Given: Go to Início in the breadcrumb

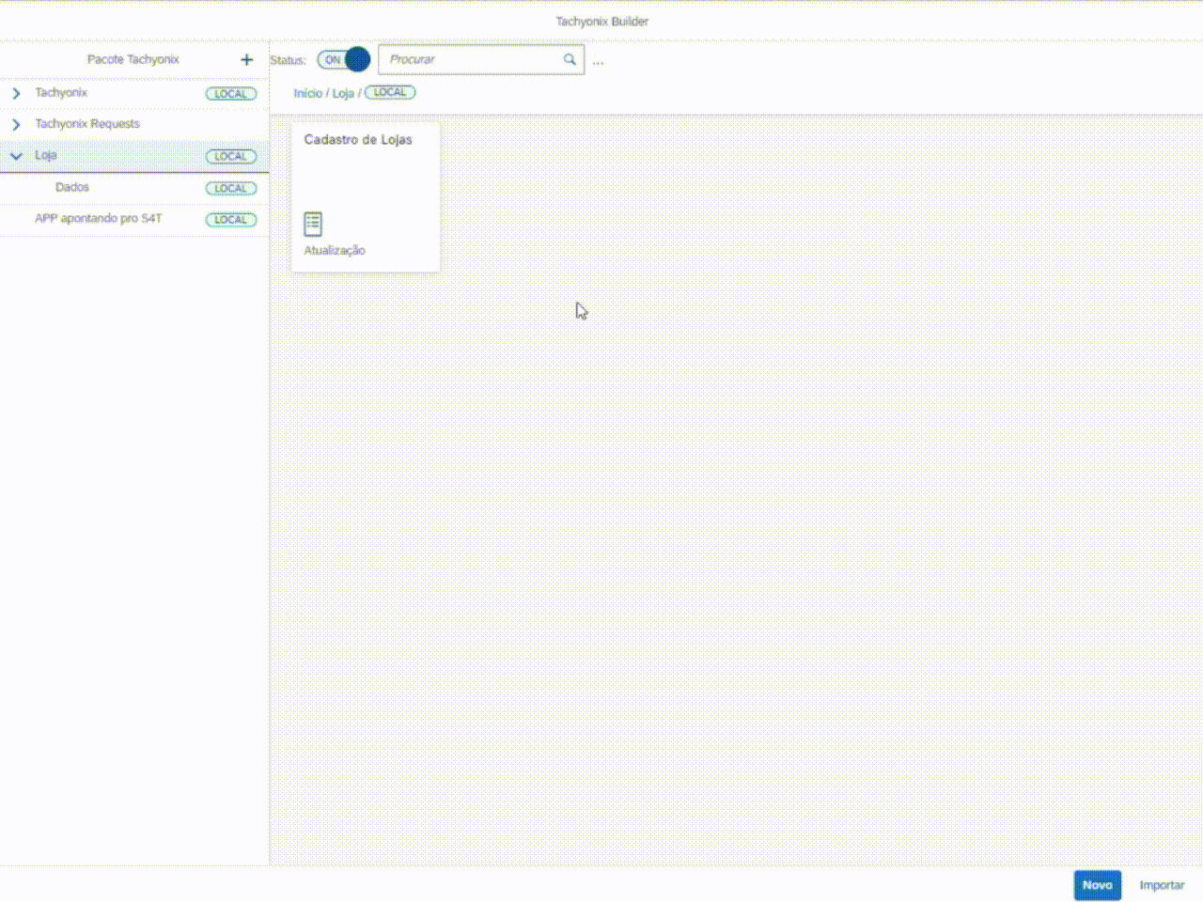Looking at the screenshot, I should [307, 94].
